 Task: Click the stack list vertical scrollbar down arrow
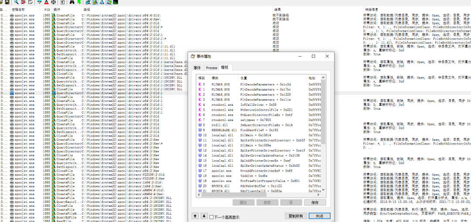[x=323, y=190]
